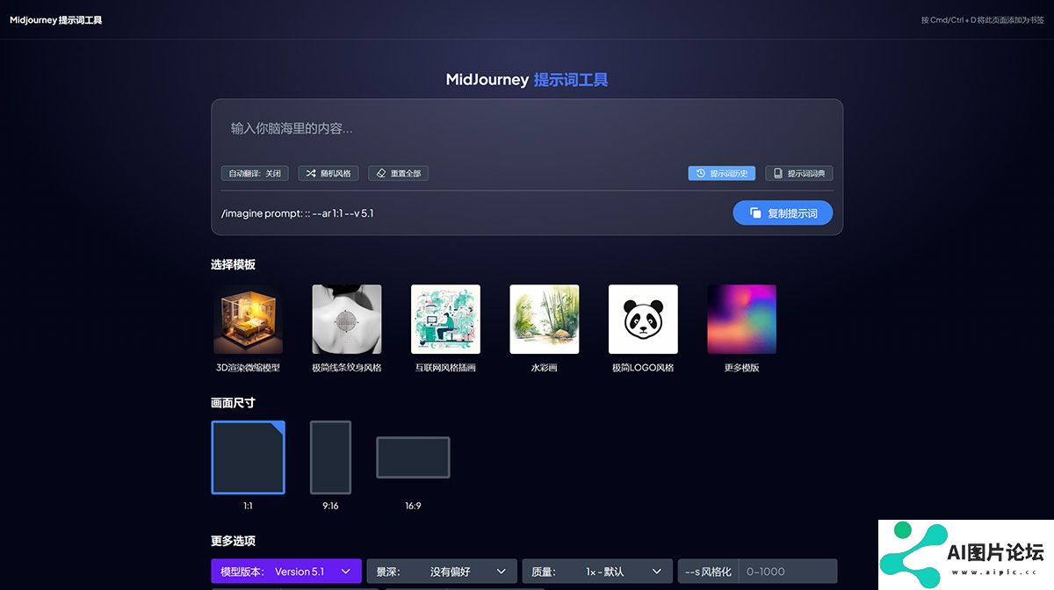The height and width of the screenshot is (590, 1054).
Task: Click the copy icon in 复制提示词 button
Action: (x=755, y=213)
